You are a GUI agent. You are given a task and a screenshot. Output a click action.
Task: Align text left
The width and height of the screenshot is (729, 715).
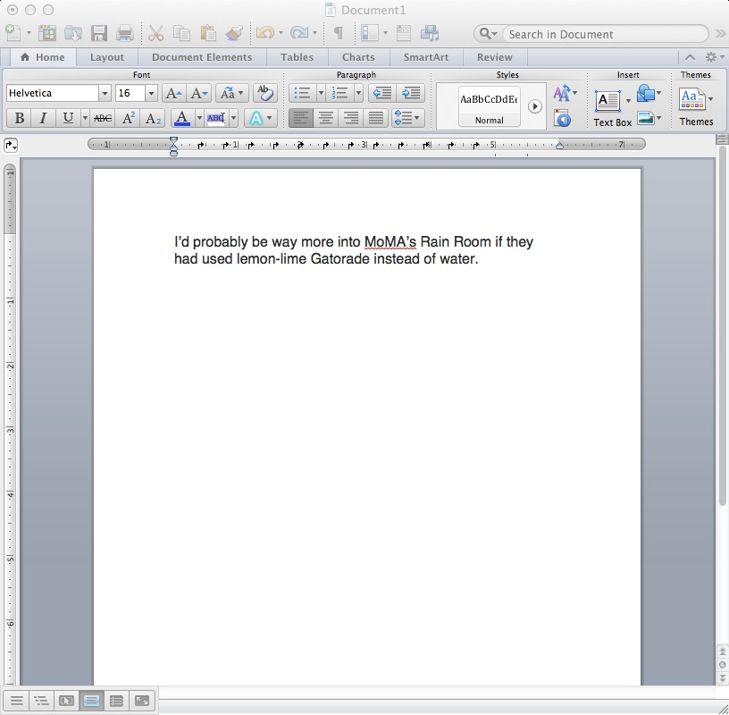[301, 118]
